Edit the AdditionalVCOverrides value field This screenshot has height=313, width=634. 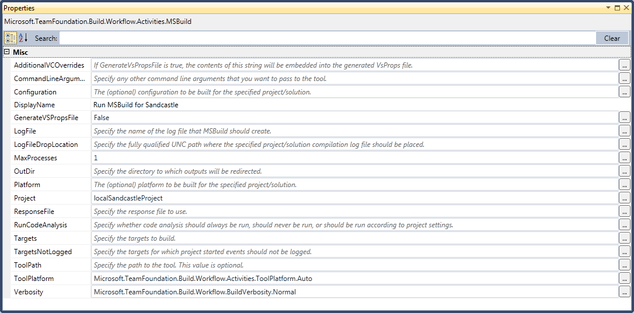(x=354, y=65)
